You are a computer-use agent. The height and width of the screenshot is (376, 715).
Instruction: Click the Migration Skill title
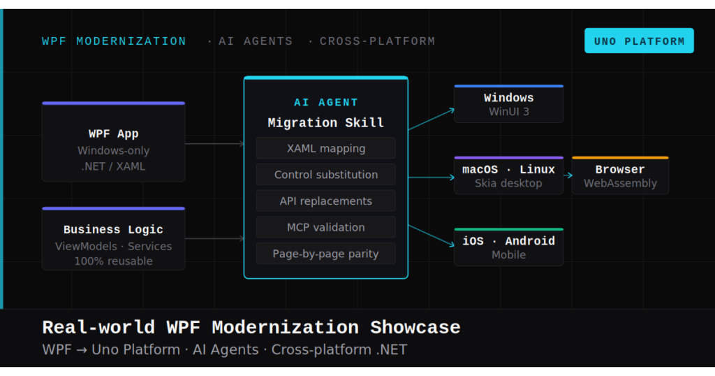coord(326,123)
